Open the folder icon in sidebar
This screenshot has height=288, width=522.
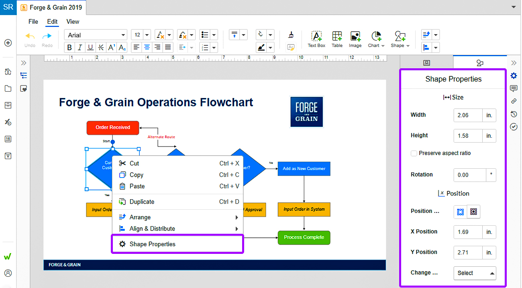(x=8, y=88)
